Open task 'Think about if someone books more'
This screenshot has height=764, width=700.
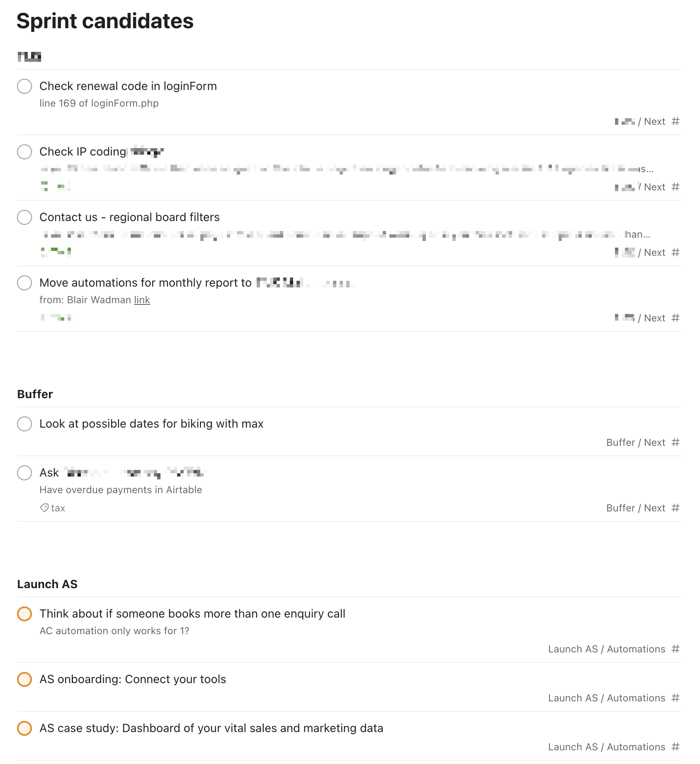tap(192, 614)
